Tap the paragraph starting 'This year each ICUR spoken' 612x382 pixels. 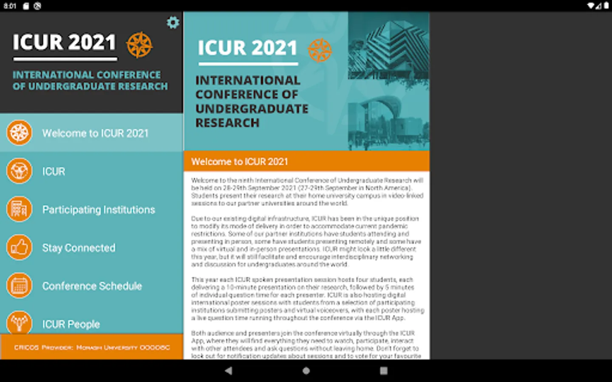click(x=307, y=299)
